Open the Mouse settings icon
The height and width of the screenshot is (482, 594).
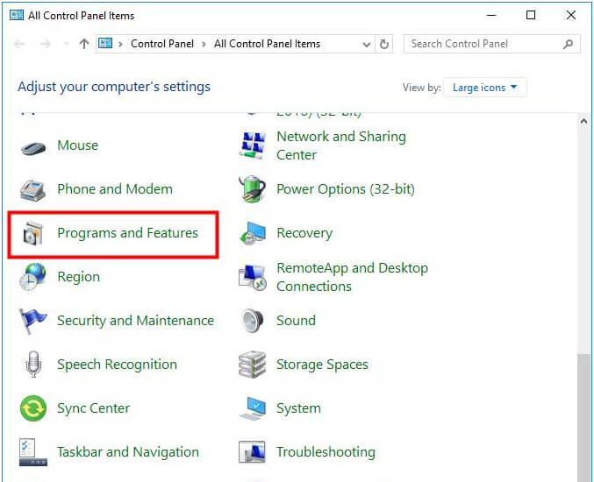[33, 146]
